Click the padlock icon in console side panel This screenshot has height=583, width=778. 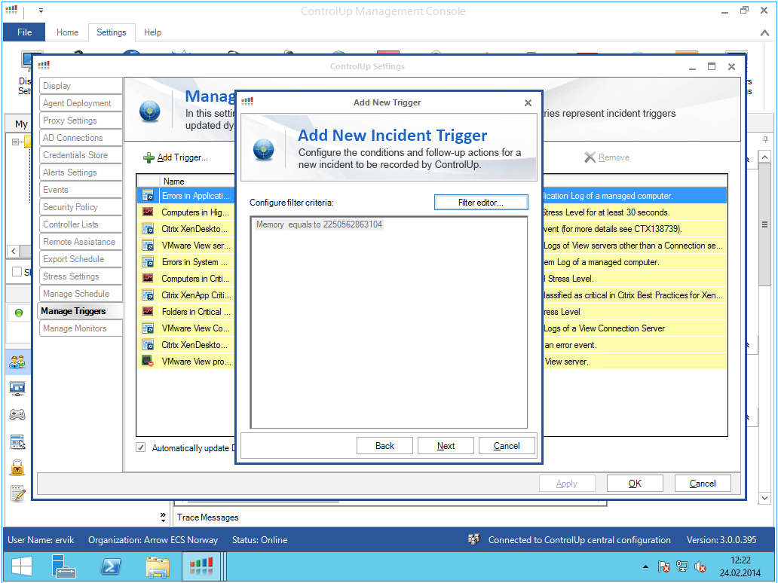[17, 467]
